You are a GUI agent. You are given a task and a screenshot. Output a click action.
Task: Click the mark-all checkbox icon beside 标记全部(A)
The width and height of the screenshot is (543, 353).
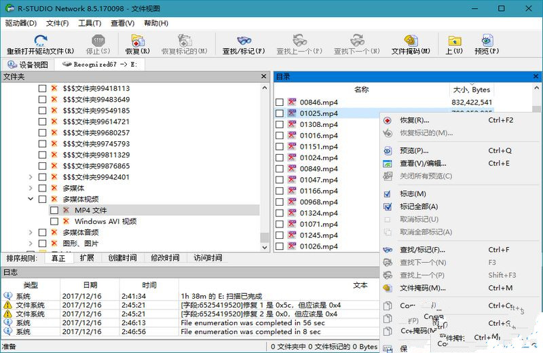point(388,207)
